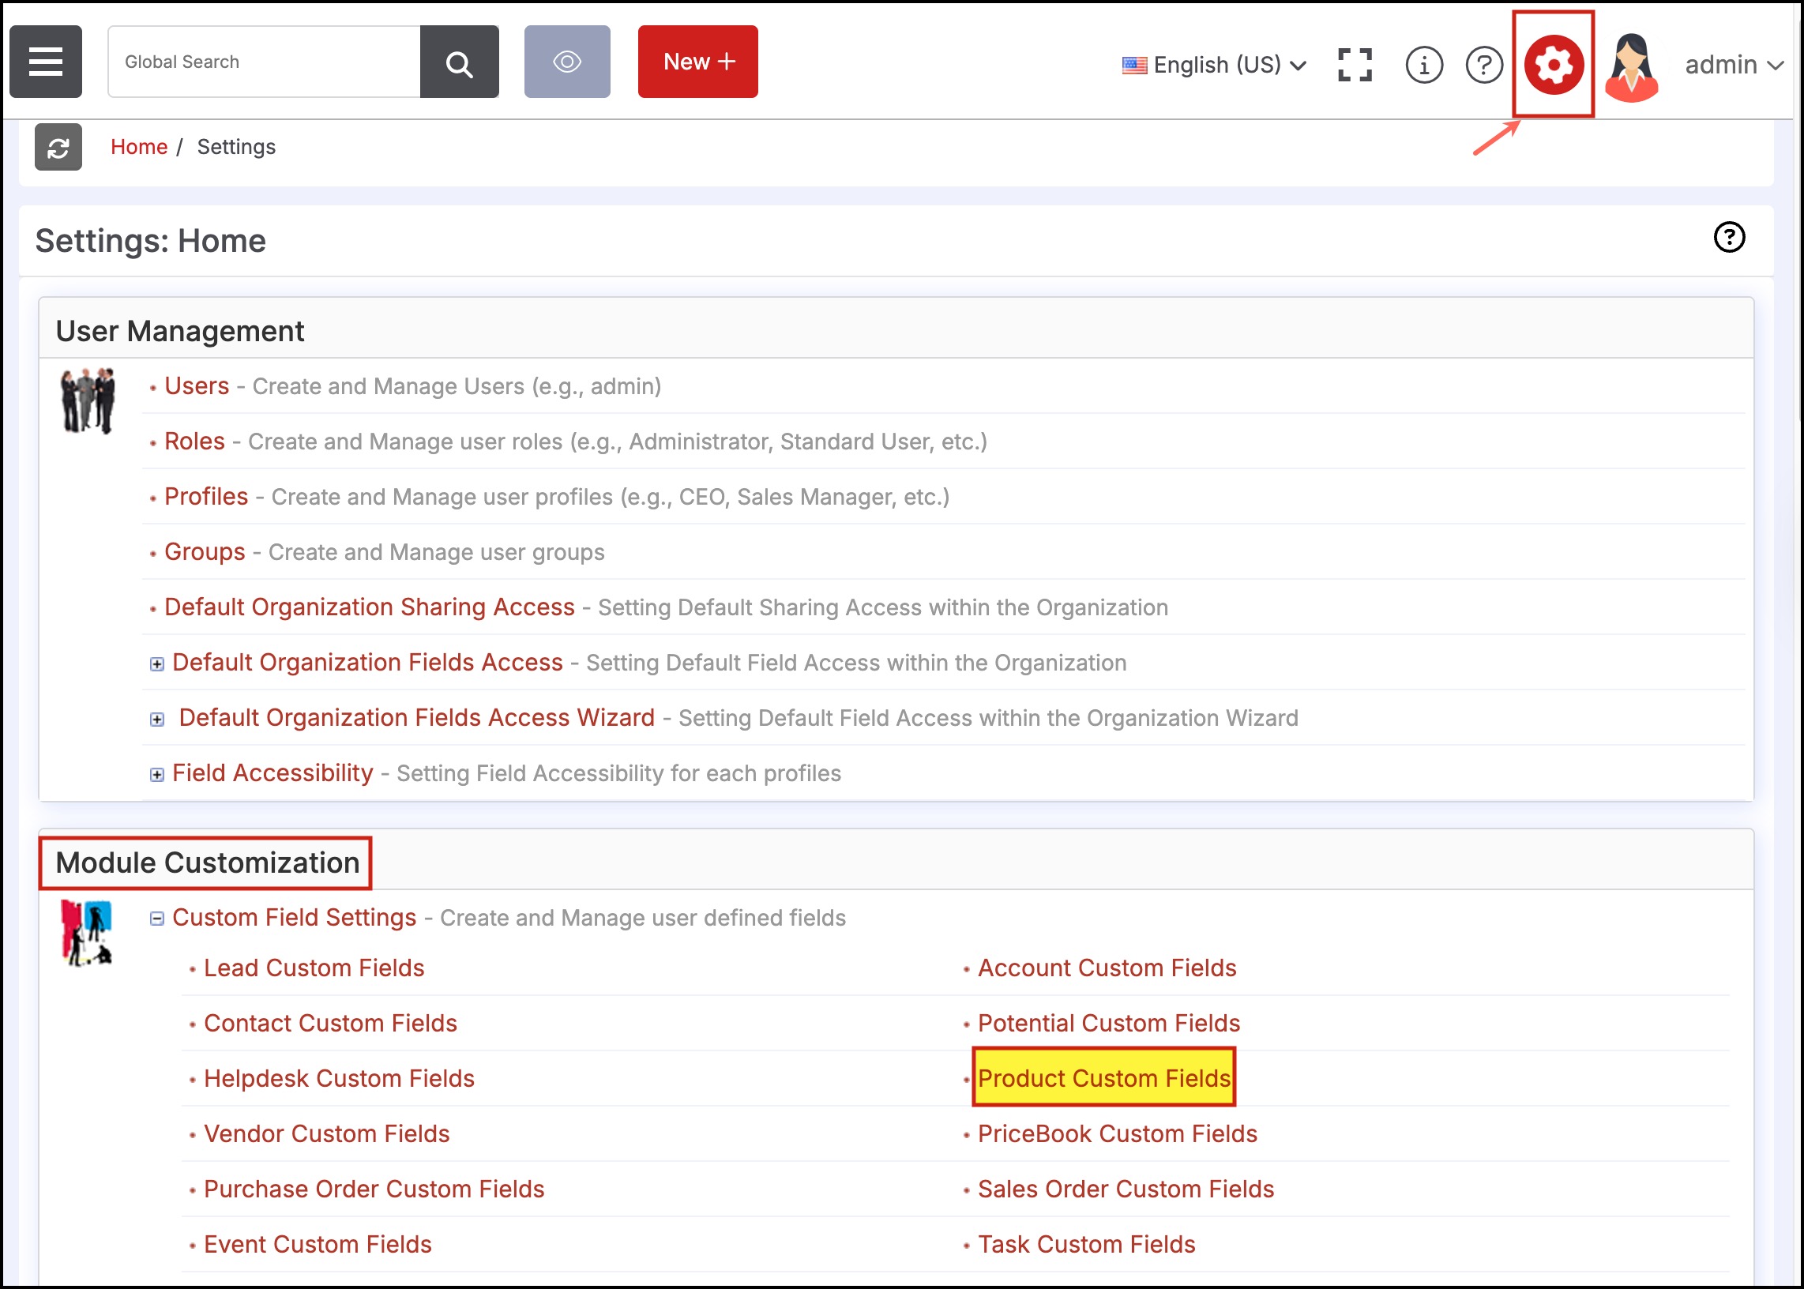1804x1289 pixels.
Task: Click the Settings: Home heading
Action: coord(151,240)
